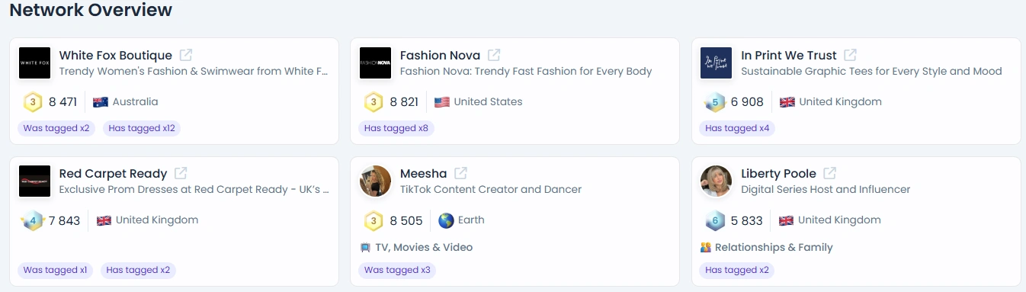Open the Liberty Poole profile title
The width and height of the screenshot is (1026, 292).
point(779,173)
